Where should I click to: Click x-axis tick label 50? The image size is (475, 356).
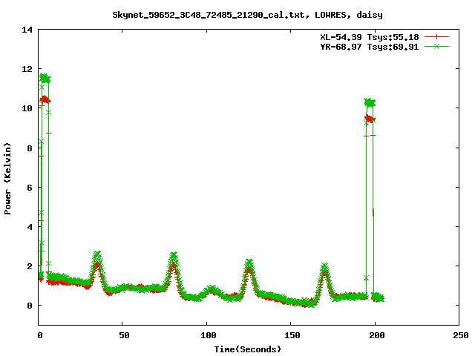point(124,335)
